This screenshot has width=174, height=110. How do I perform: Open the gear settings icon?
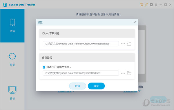(151, 5)
